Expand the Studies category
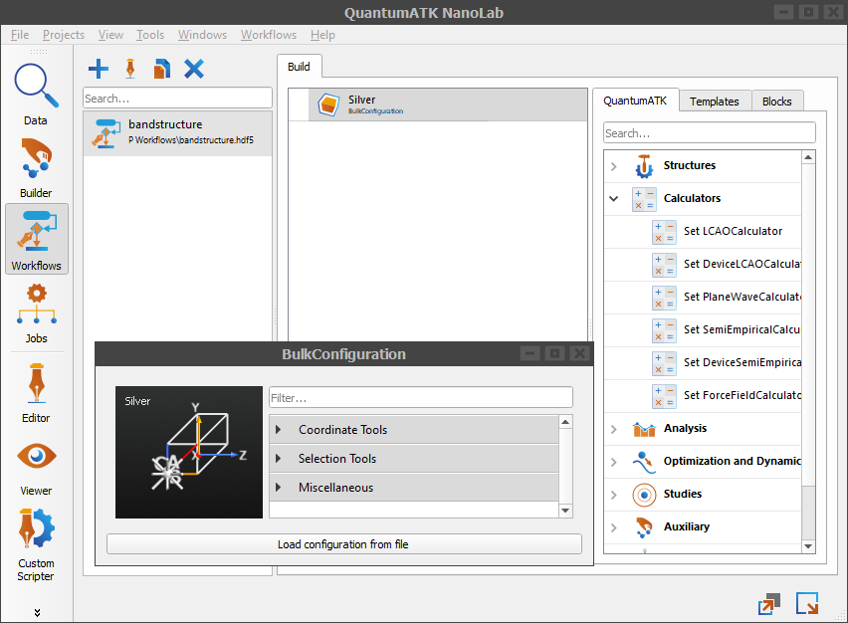This screenshot has width=848, height=623. point(614,495)
